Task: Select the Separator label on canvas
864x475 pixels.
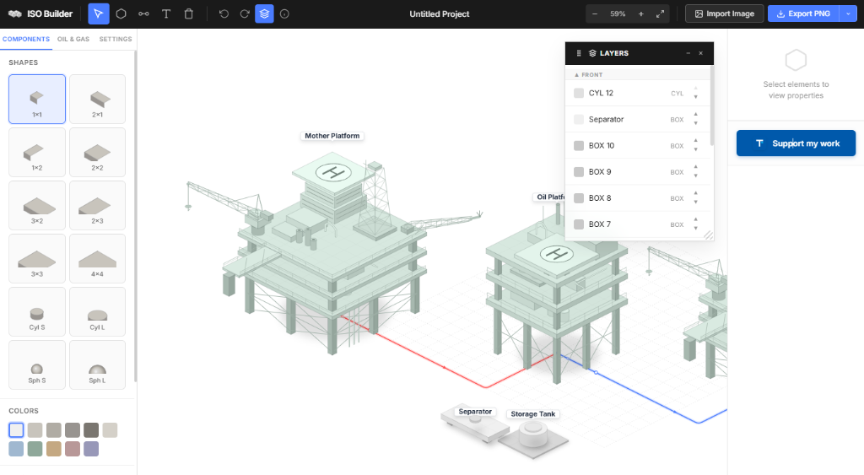Action: (475, 412)
